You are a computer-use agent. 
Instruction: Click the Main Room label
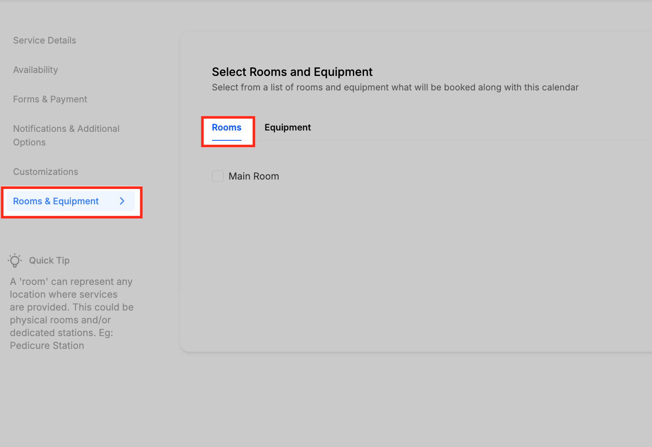pos(253,176)
